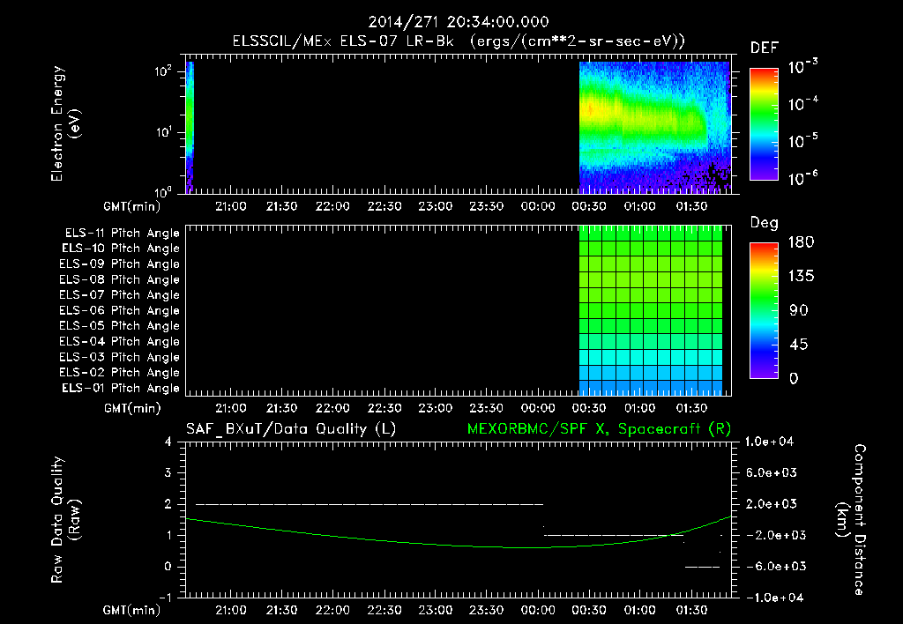Click the ELS-07 Pitch Angle row label

coord(120,295)
